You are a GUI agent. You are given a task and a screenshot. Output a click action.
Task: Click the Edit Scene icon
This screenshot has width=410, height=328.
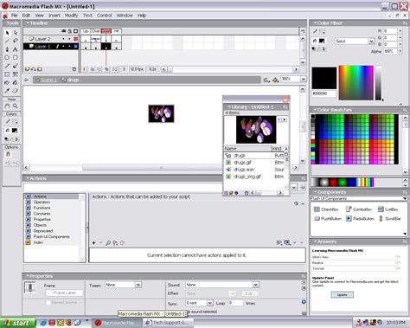266,80
